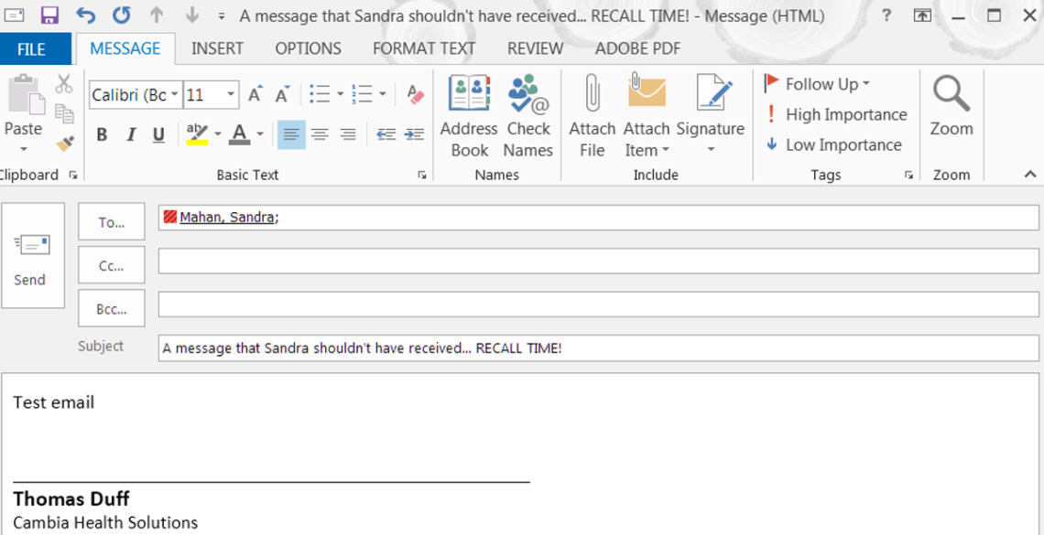The image size is (1044, 535).
Task: Click the Send button
Action: tap(32, 256)
